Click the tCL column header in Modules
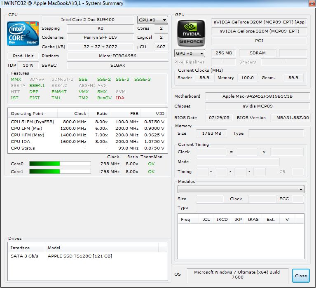This screenshot has height=288, width=316. (x=206, y=219)
